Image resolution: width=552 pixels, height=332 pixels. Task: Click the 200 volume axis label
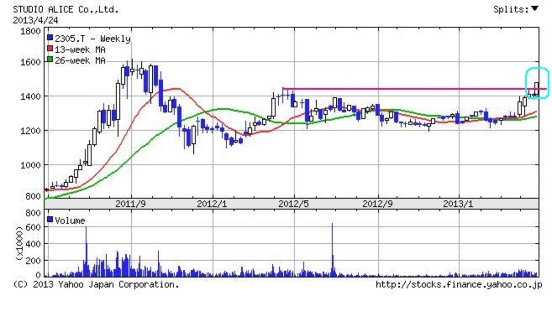pos(33,260)
